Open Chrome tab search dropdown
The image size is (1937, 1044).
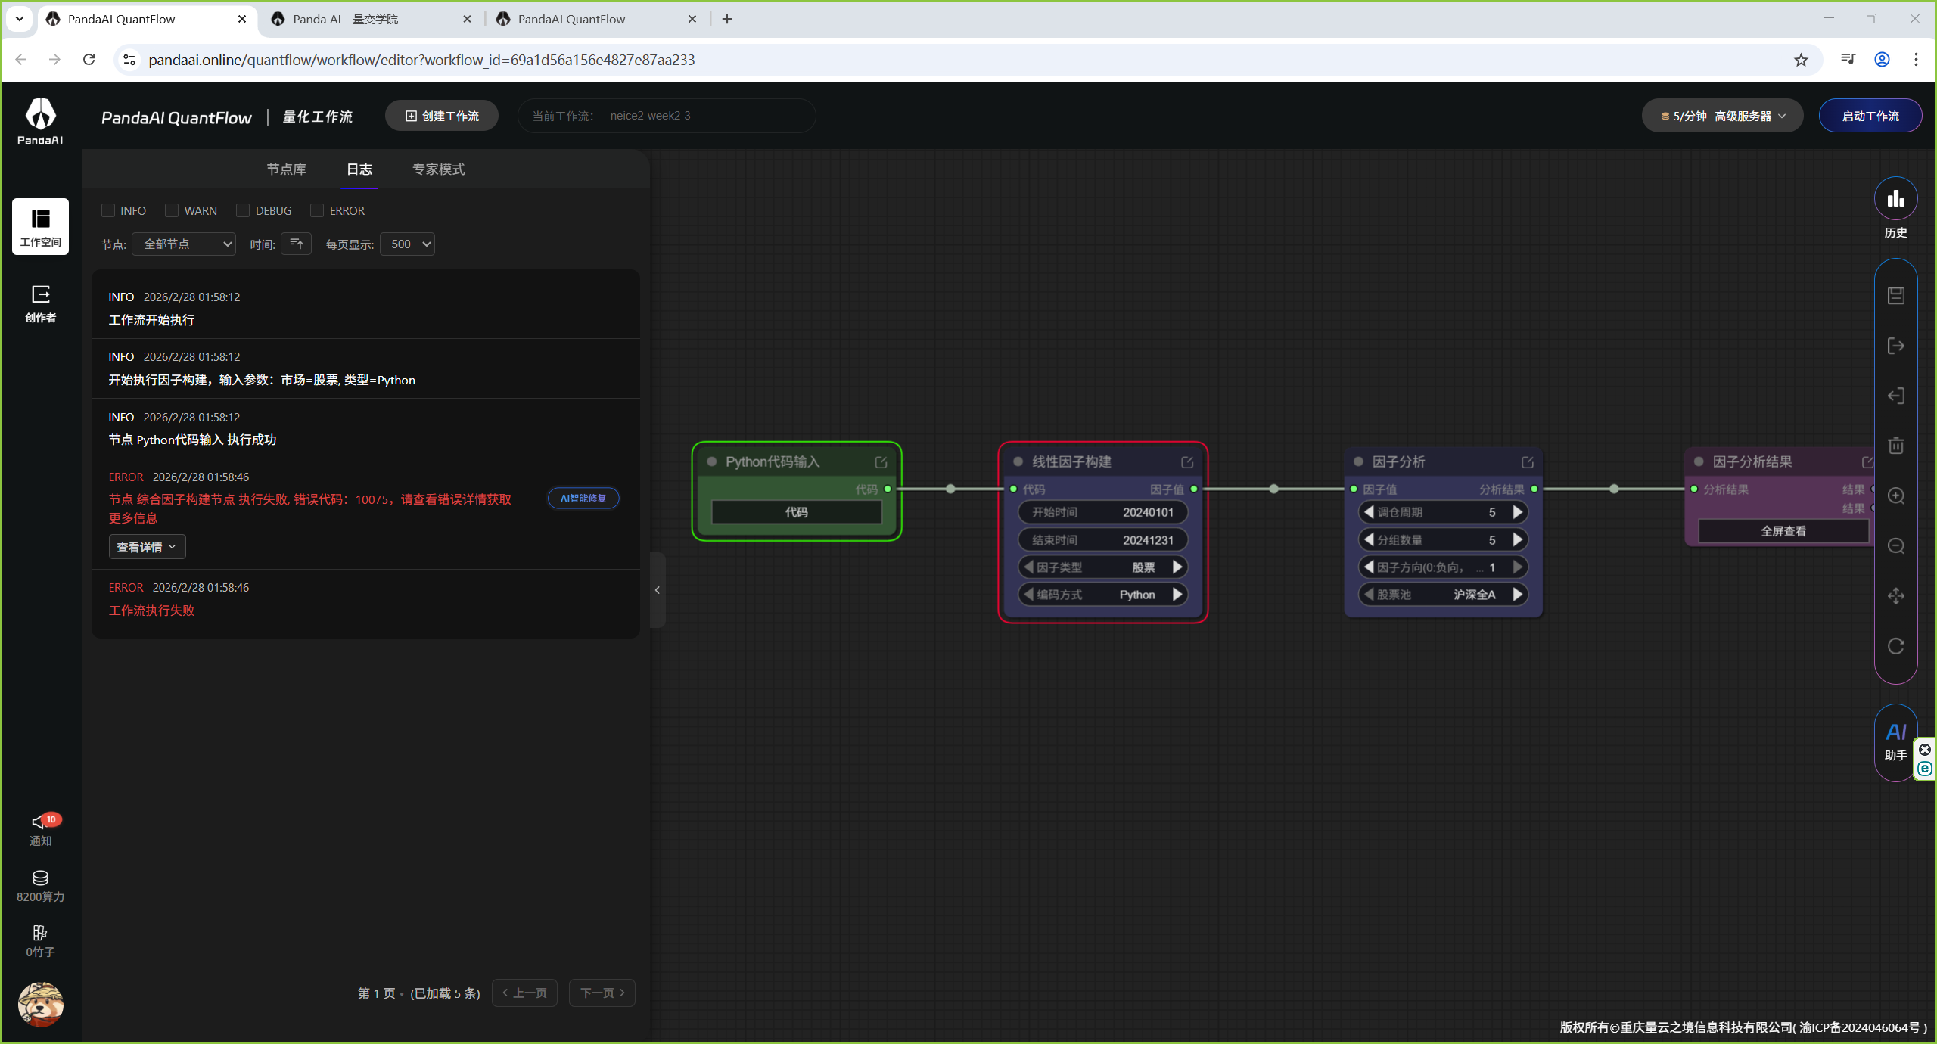coord(20,19)
